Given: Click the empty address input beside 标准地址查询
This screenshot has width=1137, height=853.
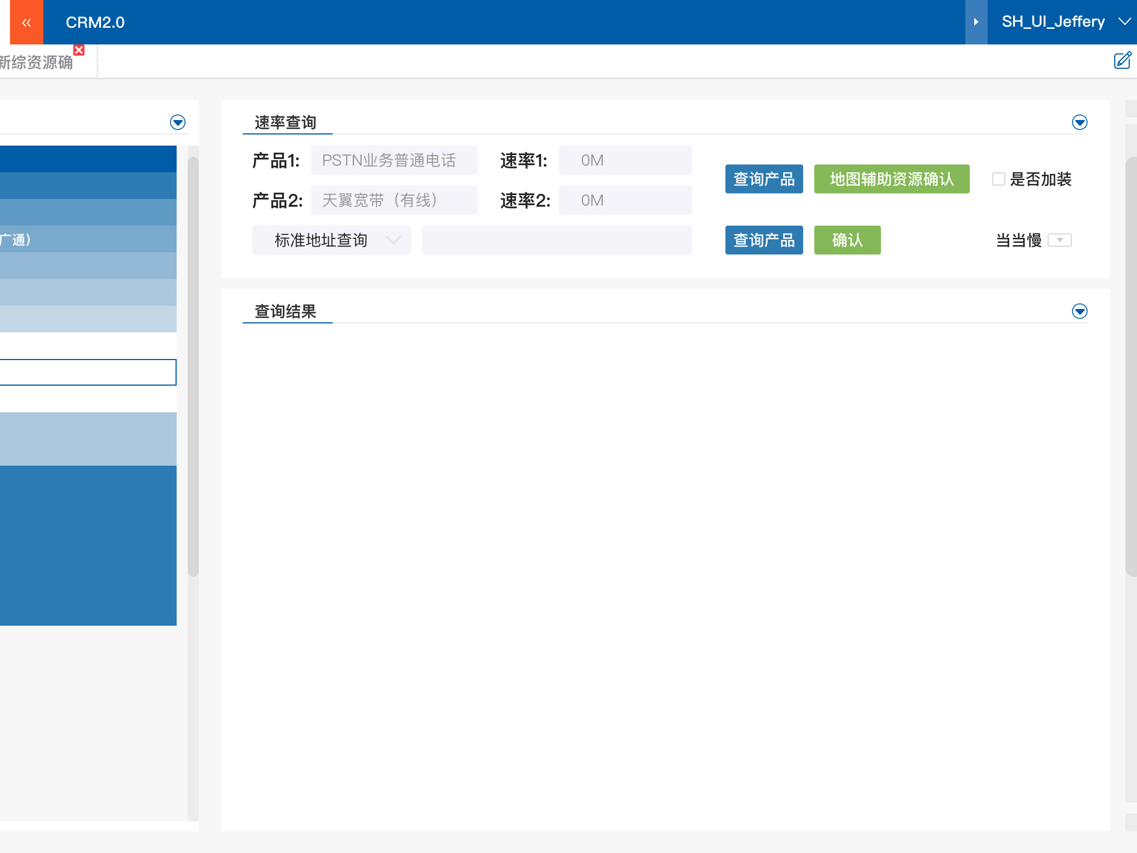Looking at the screenshot, I should 557,240.
